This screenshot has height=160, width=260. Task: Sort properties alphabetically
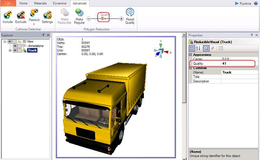198,48
